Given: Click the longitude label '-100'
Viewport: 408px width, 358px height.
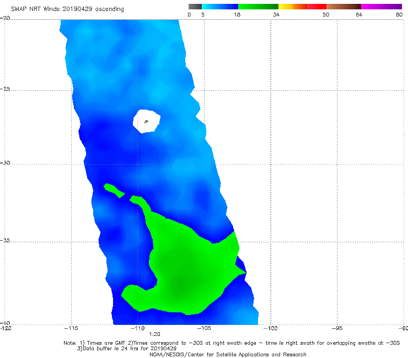Looking at the screenshot, I should (270, 328).
